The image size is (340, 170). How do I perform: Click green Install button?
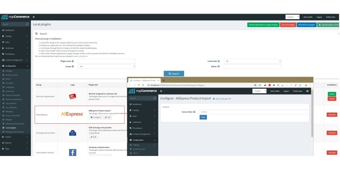332,94
